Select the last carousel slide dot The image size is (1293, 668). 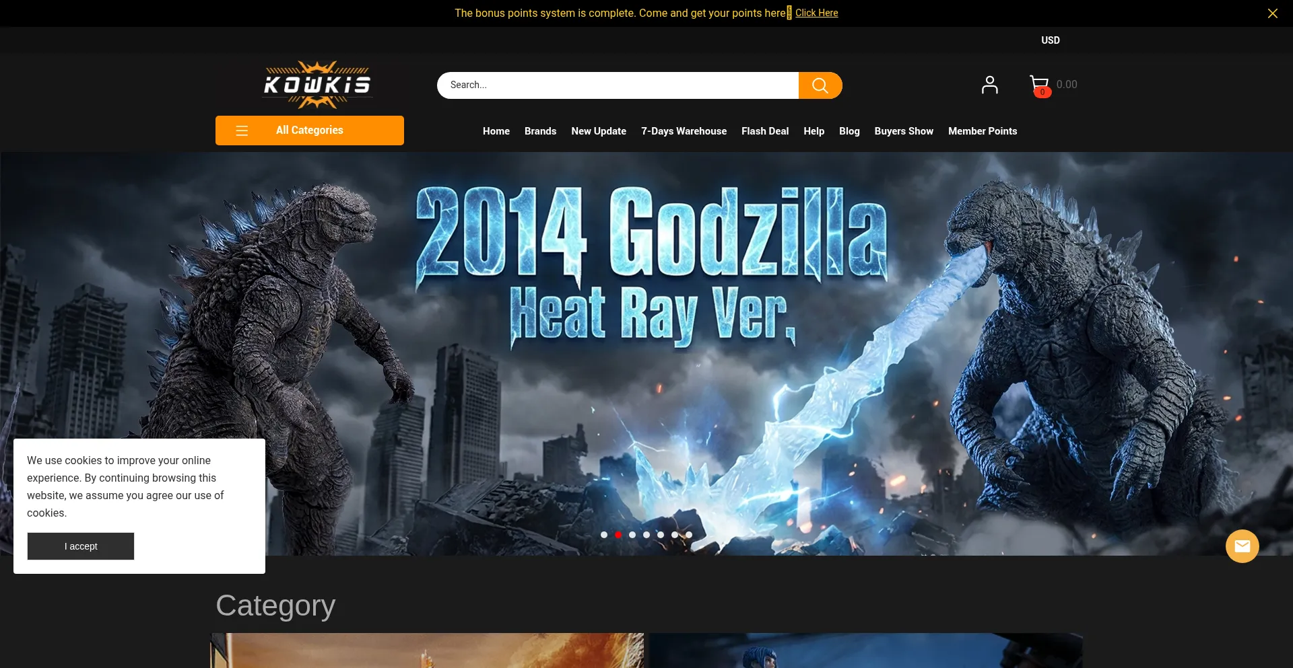(689, 535)
